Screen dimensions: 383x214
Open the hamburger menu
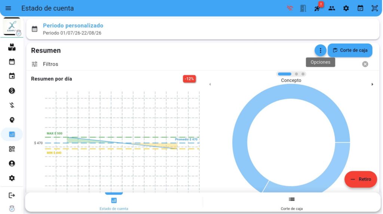coord(8,8)
